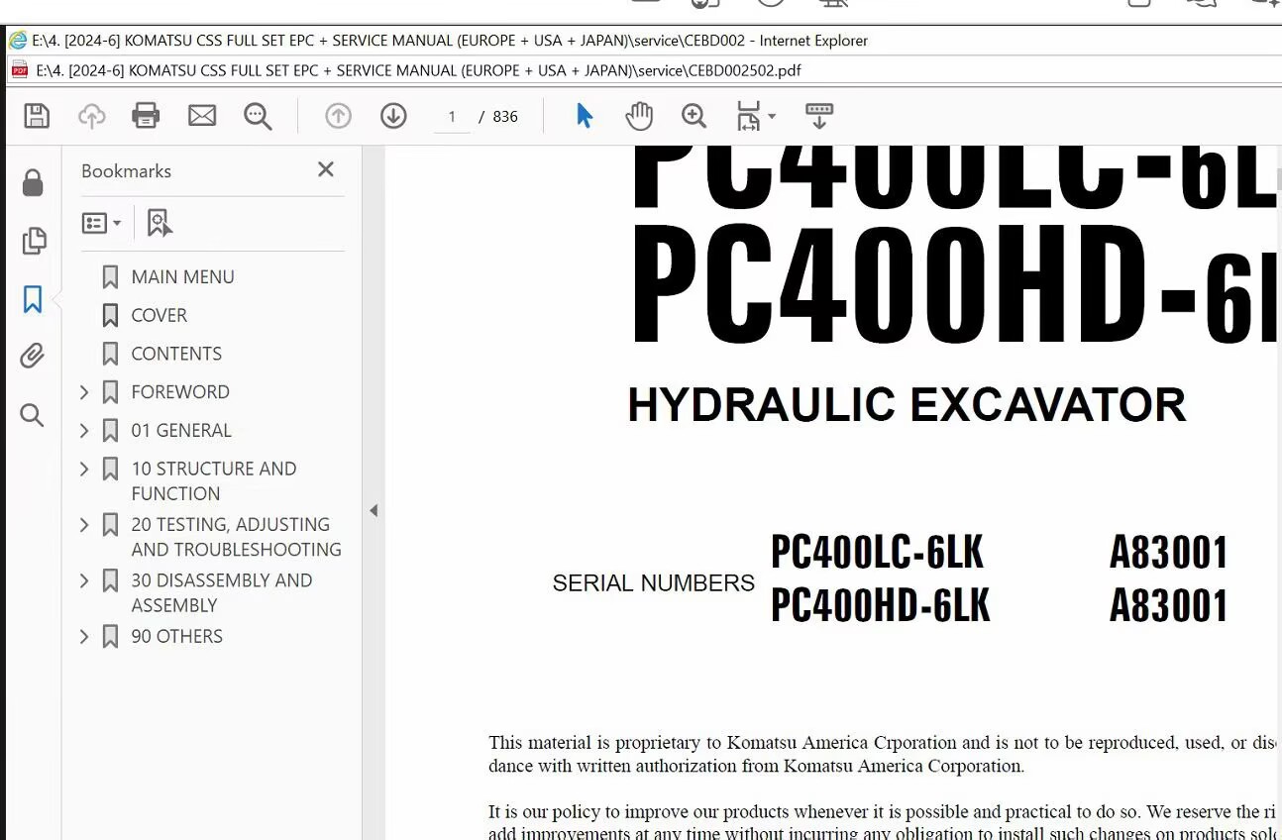Collapse the navigation pane with arrow handle

click(374, 510)
